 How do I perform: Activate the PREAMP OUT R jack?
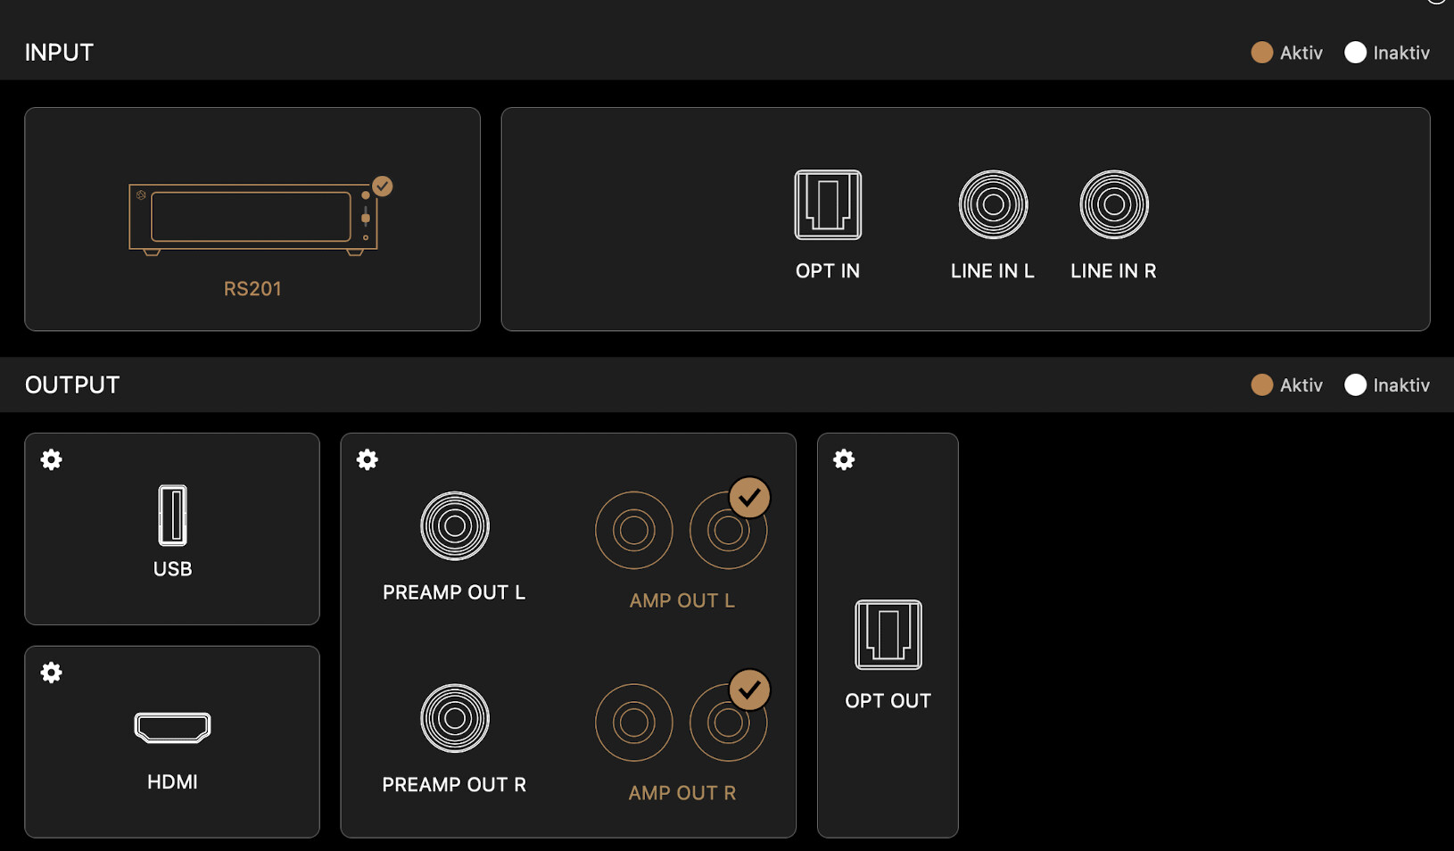(x=455, y=718)
